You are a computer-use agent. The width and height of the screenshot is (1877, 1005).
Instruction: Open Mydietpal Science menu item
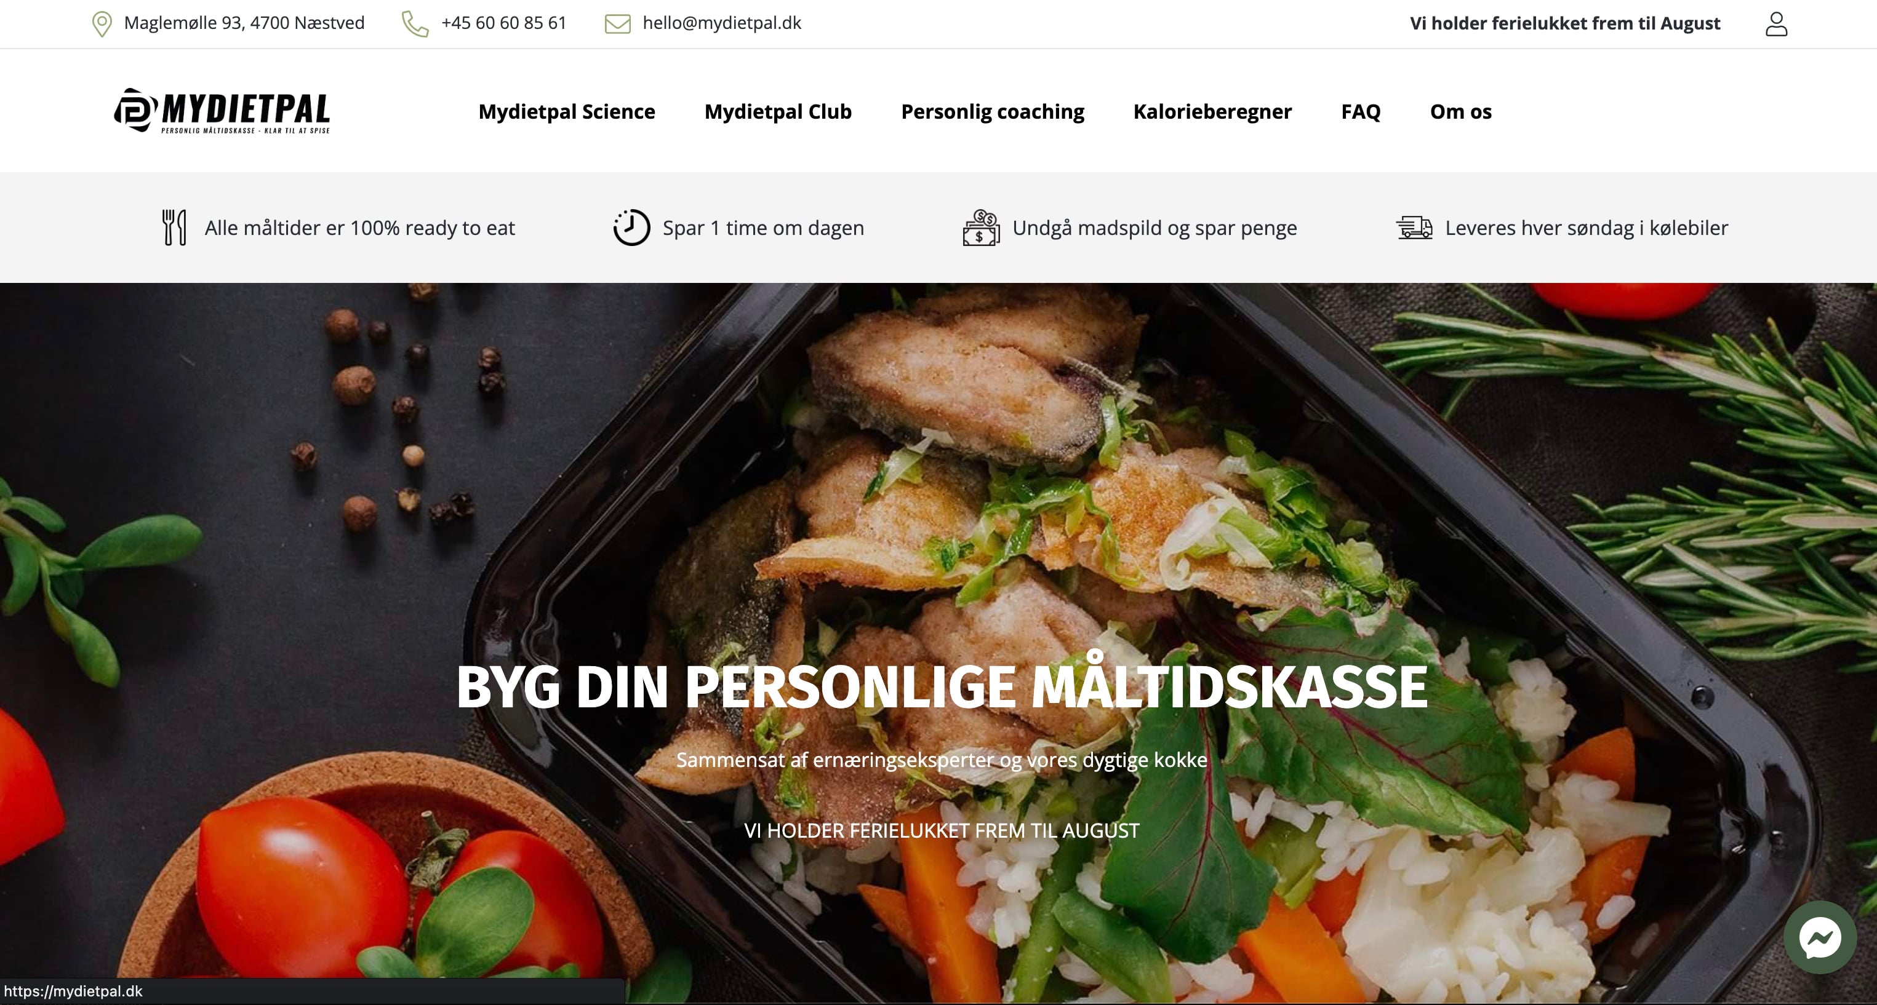(566, 111)
